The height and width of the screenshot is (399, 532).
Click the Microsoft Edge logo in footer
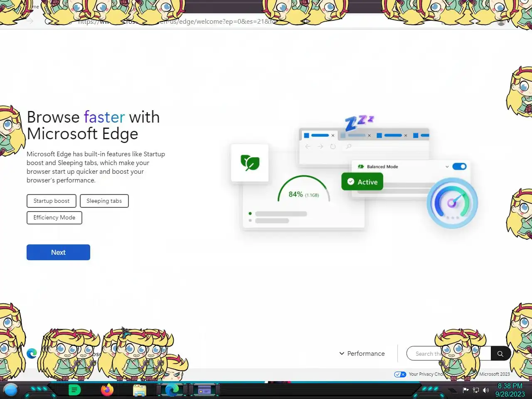pyautogui.click(x=32, y=353)
